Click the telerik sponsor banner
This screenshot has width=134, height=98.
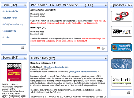tap(122, 81)
